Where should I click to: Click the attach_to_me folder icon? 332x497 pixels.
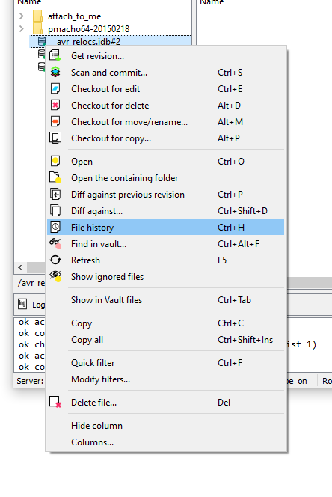pyautogui.click(x=37, y=16)
